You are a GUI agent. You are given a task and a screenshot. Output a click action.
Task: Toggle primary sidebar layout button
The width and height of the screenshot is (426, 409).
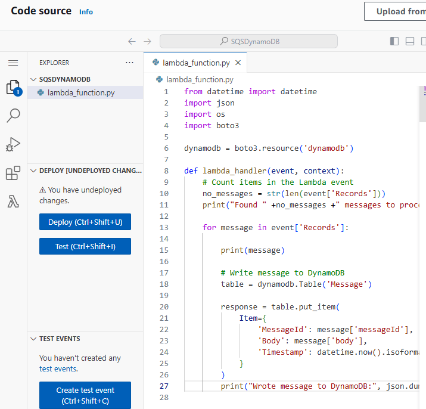pyautogui.click(x=394, y=41)
